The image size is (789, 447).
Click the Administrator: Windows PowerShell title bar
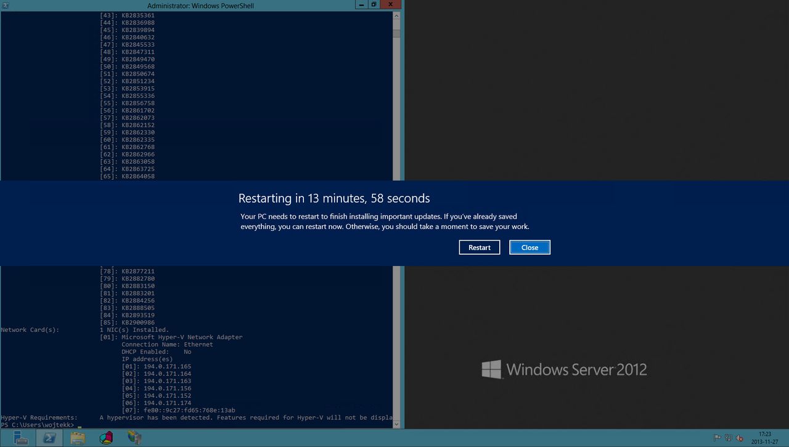(200, 6)
